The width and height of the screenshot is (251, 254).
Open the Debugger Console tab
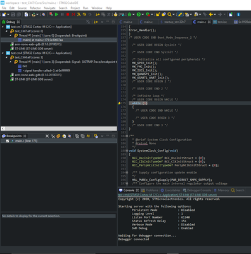point(197,190)
